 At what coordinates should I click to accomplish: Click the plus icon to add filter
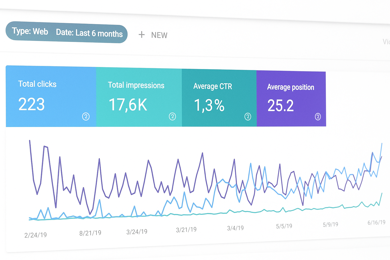coord(141,35)
